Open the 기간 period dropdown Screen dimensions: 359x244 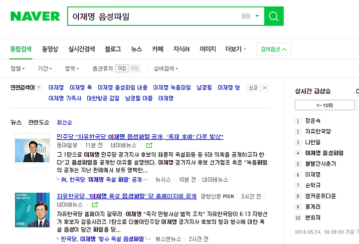click(x=45, y=68)
